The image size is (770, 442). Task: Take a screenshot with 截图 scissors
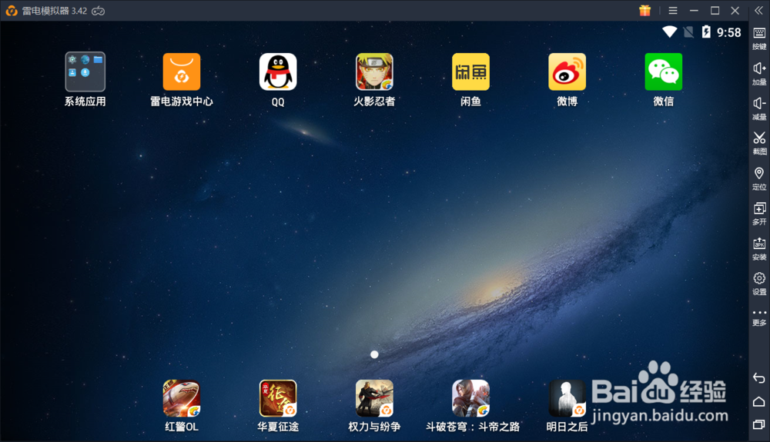pyautogui.click(x=759, y=144)
